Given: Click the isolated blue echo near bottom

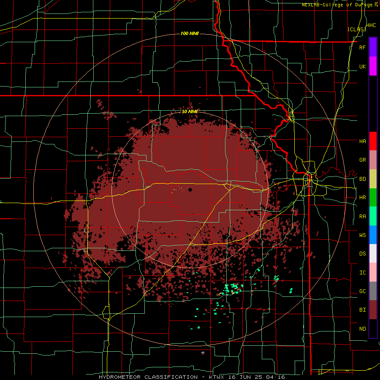Looking at the screenshot, I should coord(203,353).
